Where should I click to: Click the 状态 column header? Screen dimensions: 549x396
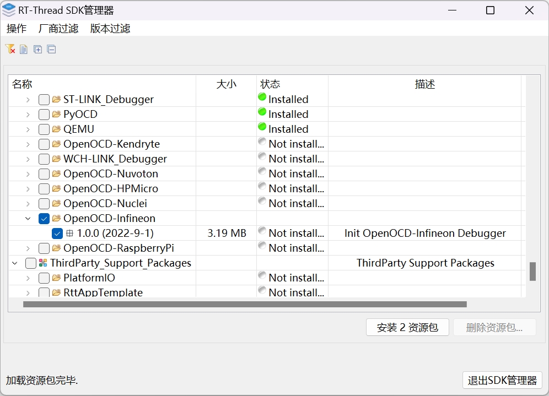[292, 84]
